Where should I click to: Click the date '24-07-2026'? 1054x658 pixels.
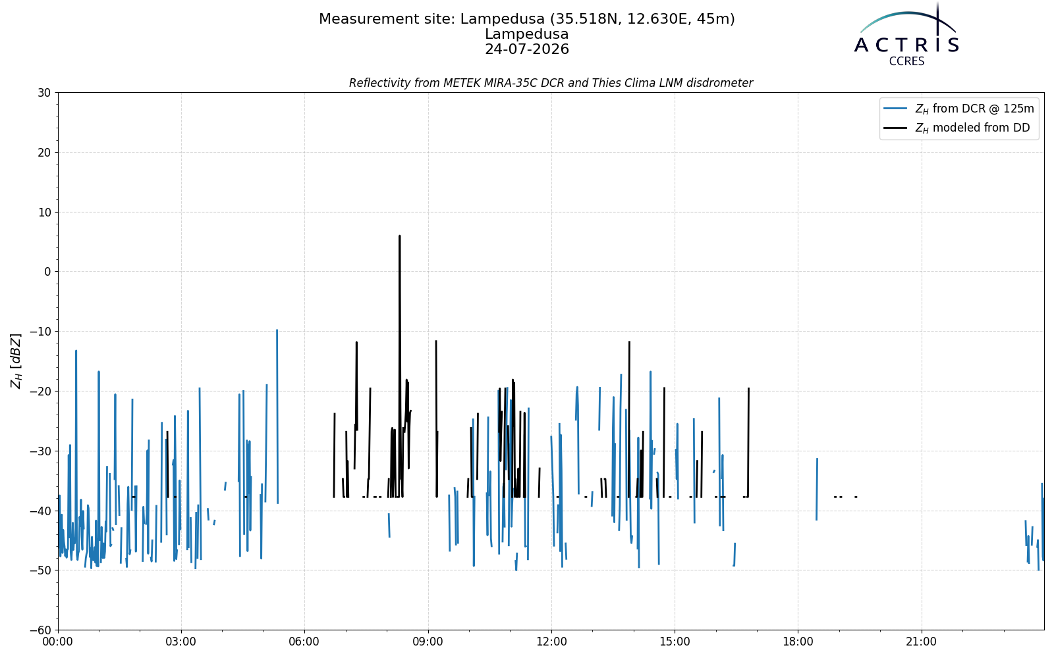click(527, 49)
